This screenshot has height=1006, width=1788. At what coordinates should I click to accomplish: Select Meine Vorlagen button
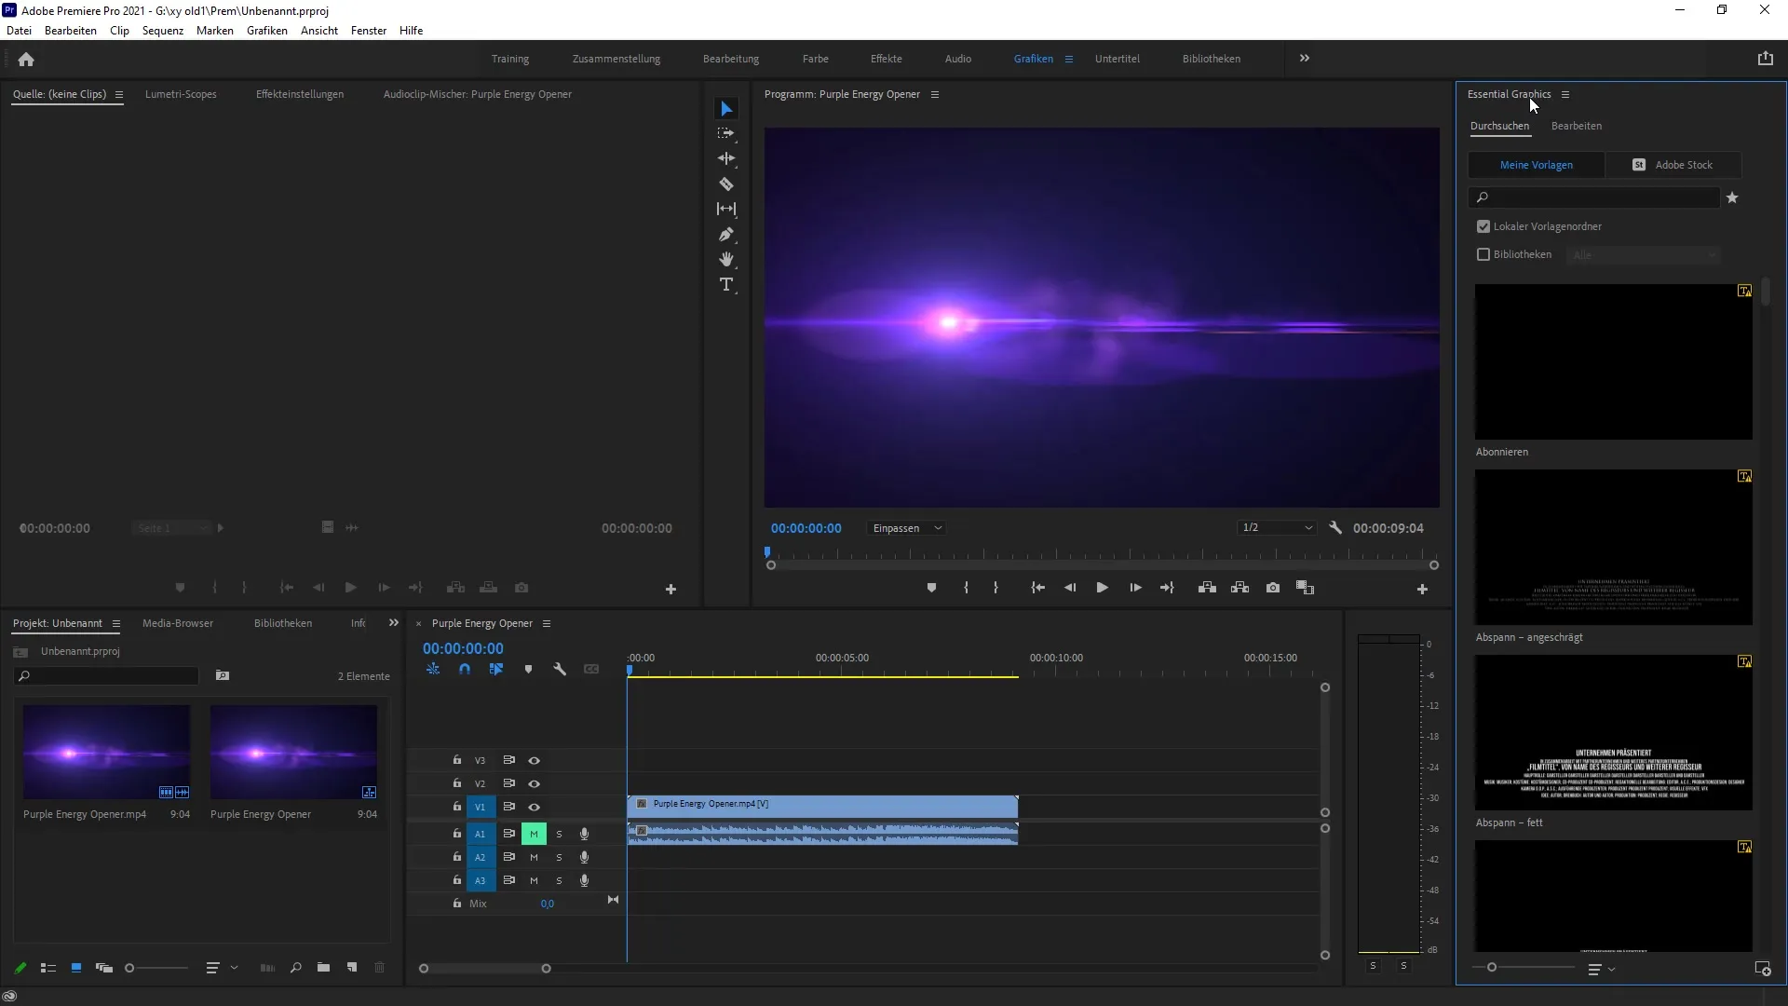(x=1537, y=166)
